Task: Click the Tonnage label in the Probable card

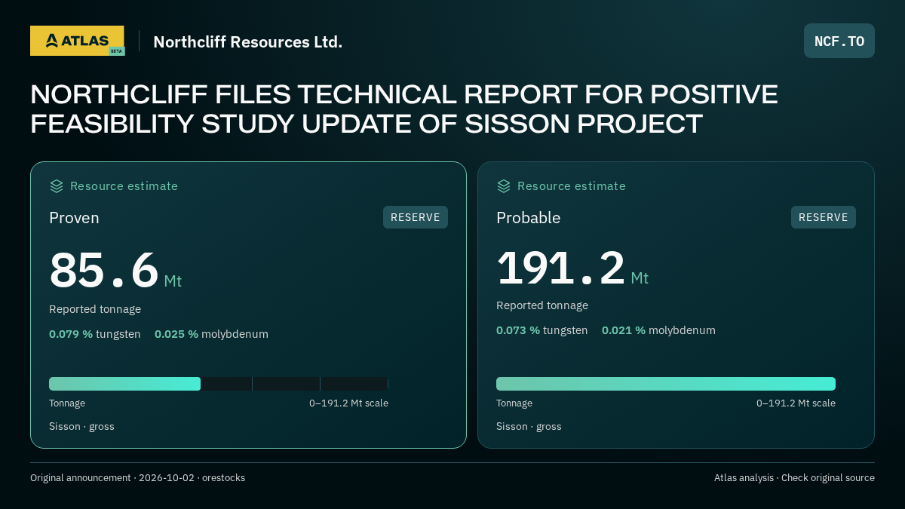Action: tap(514, 403)
